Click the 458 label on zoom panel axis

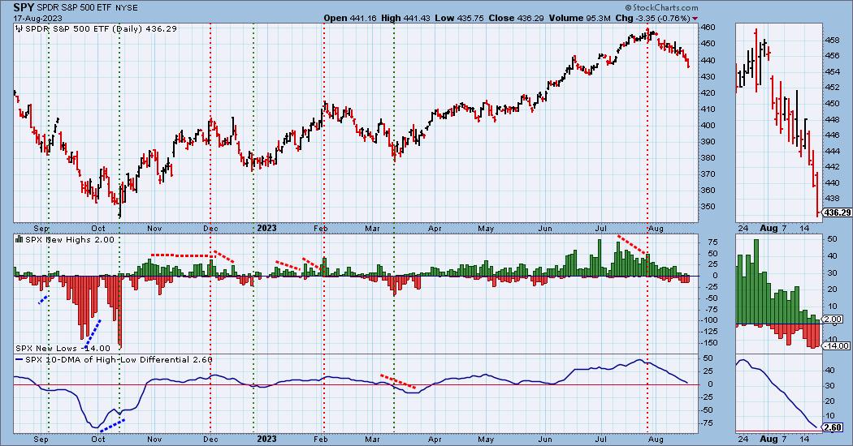[832, 41]
